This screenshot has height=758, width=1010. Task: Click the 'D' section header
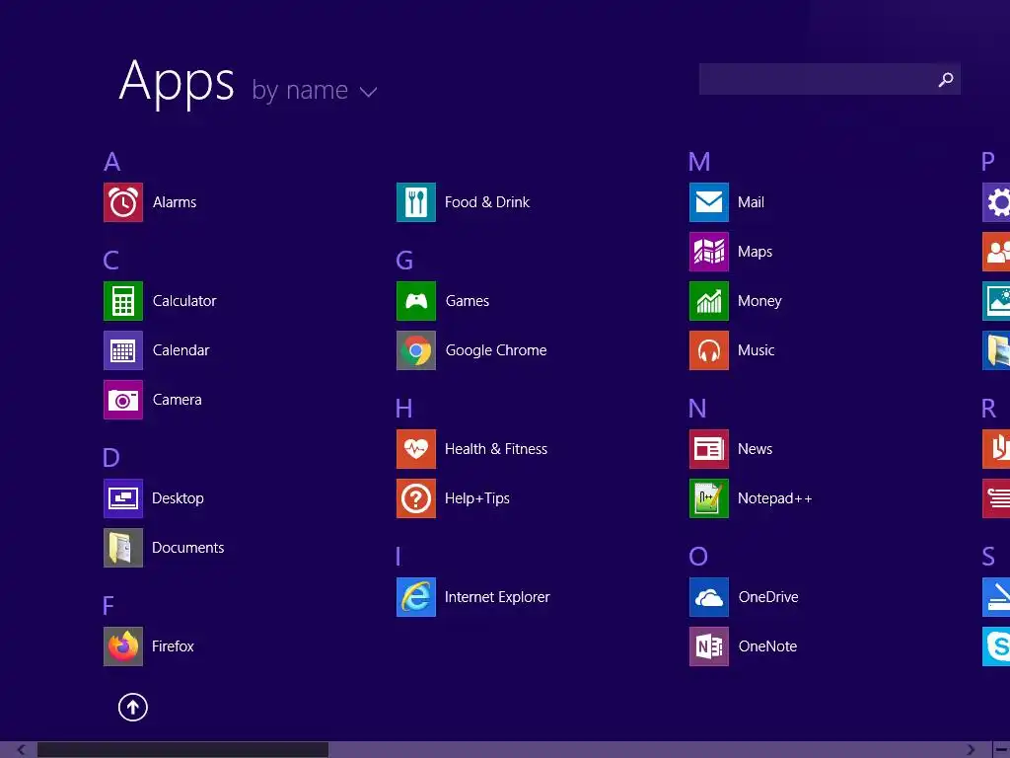tap(110, 458)
